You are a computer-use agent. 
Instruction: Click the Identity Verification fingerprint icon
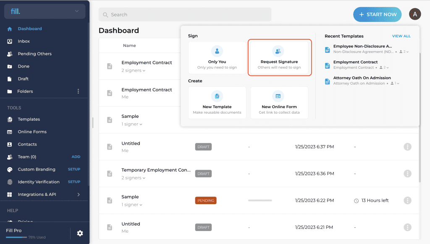coord(10,182)
